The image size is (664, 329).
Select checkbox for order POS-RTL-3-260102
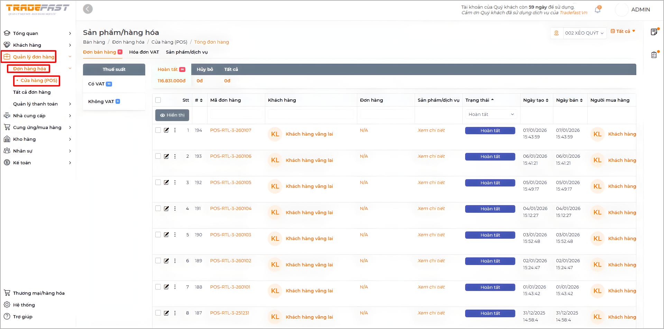coord(158,261)
